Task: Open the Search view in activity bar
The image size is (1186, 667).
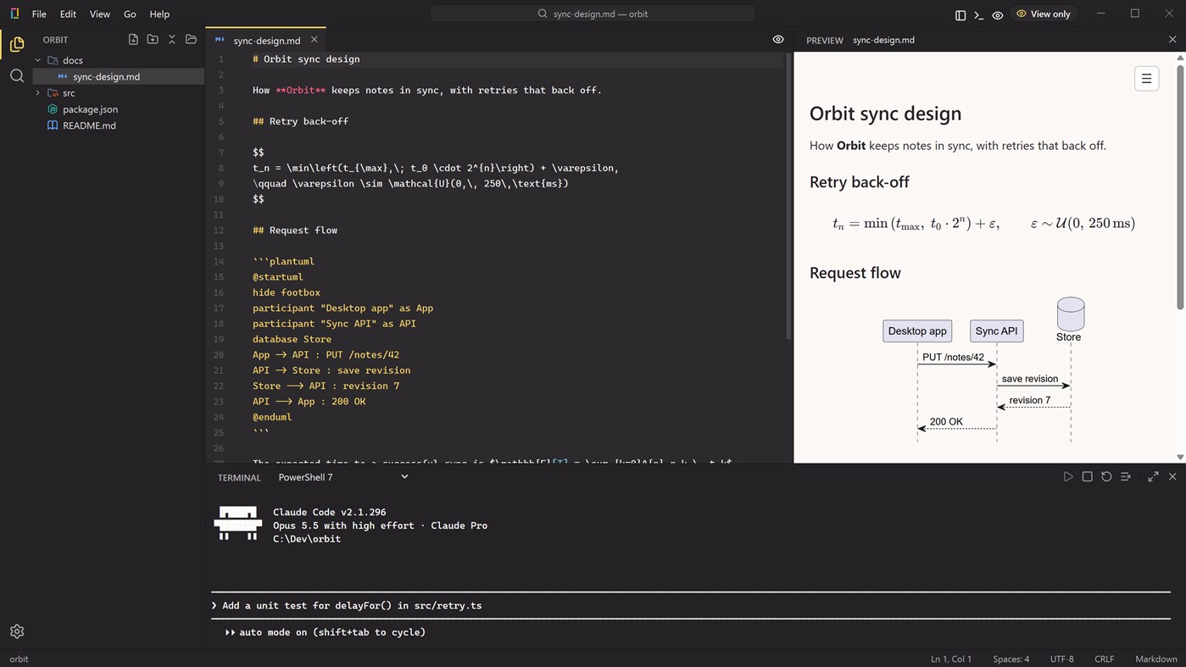Action: point(17,76)
